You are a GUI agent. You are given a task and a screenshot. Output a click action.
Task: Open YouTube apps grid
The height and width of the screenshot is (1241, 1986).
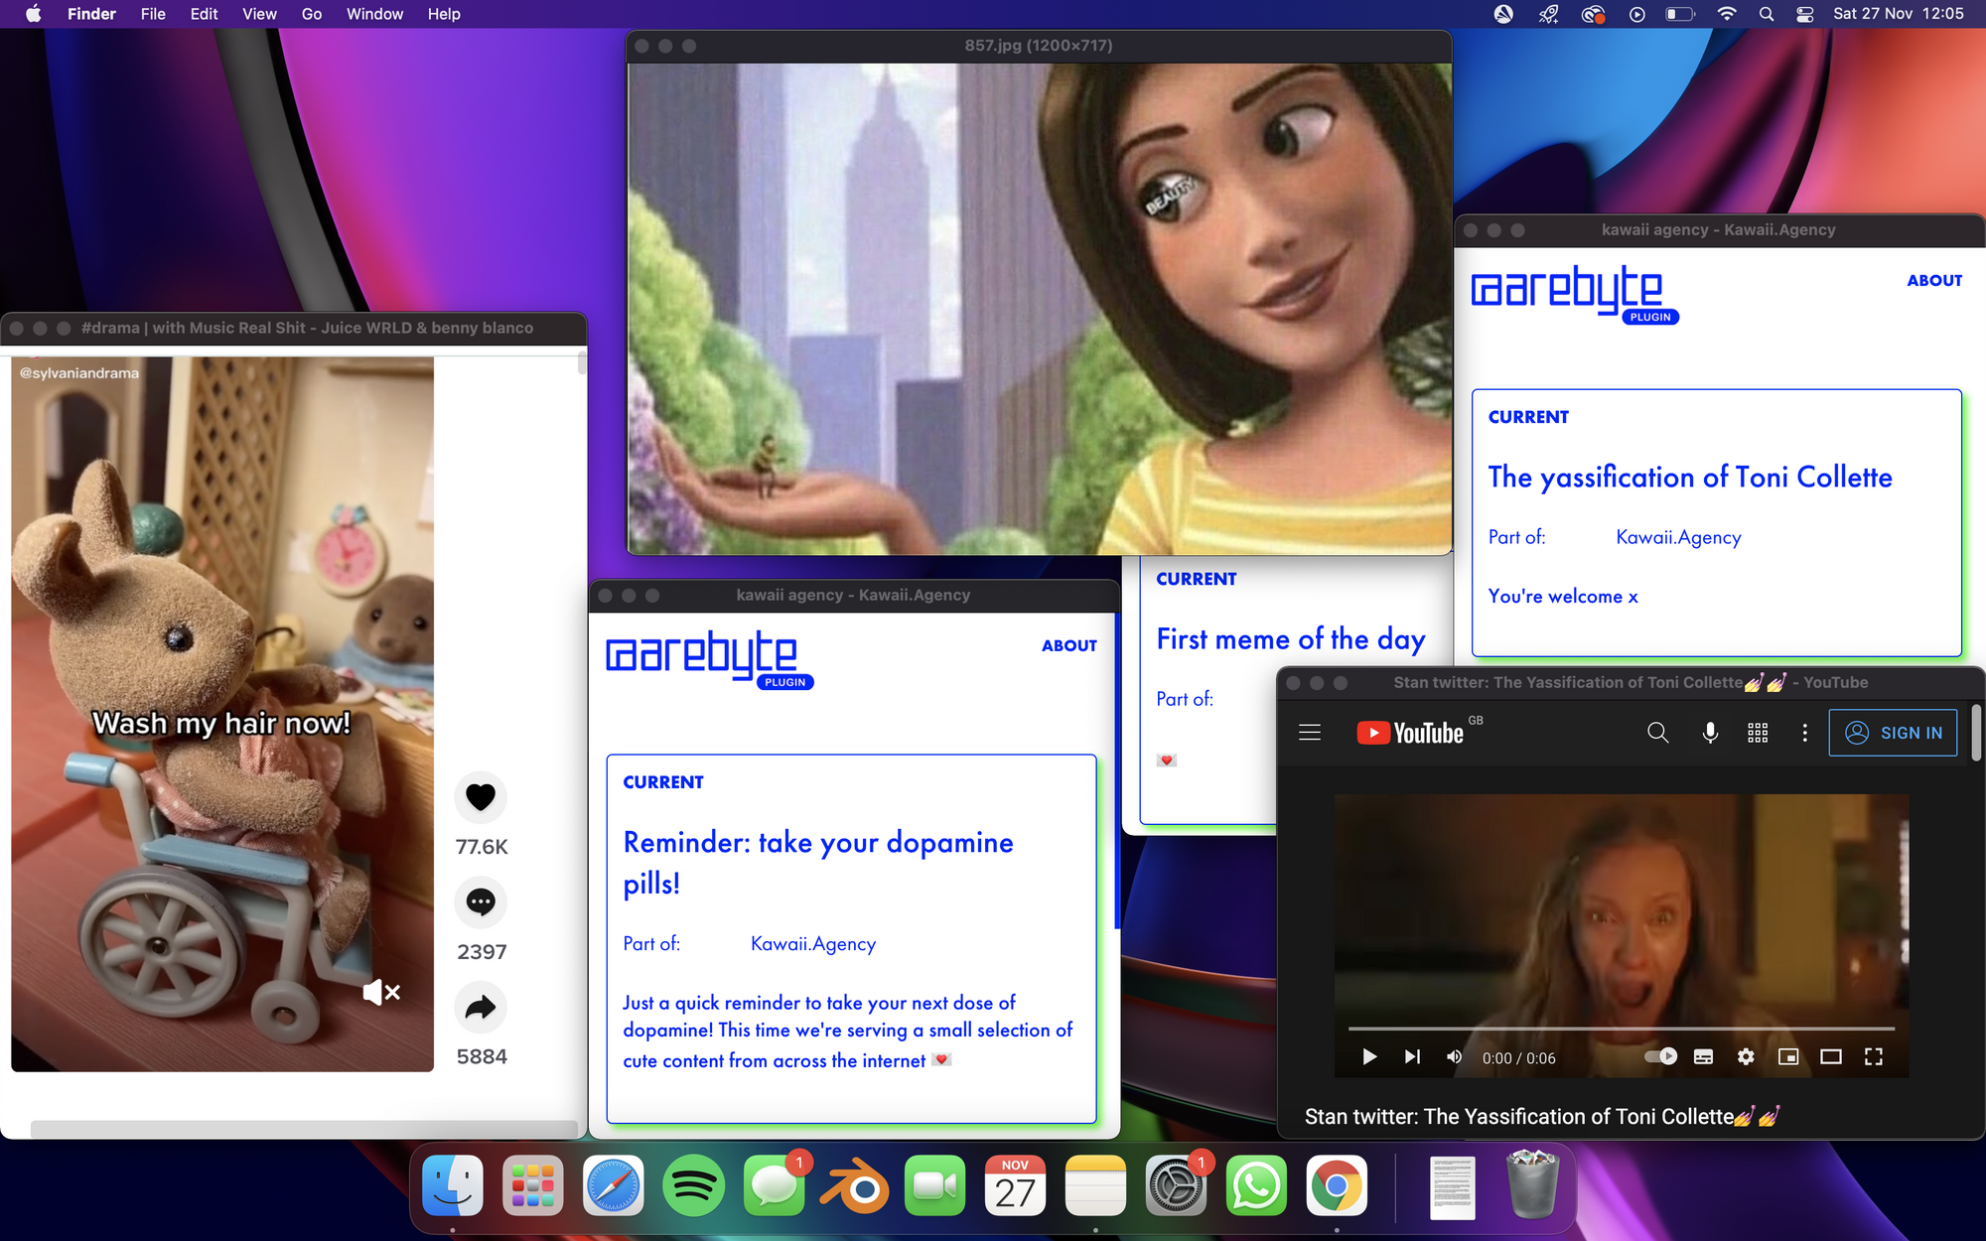point(1758,733)
